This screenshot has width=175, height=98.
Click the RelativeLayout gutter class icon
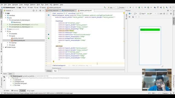pyautogui.click(x=49, y=15)
